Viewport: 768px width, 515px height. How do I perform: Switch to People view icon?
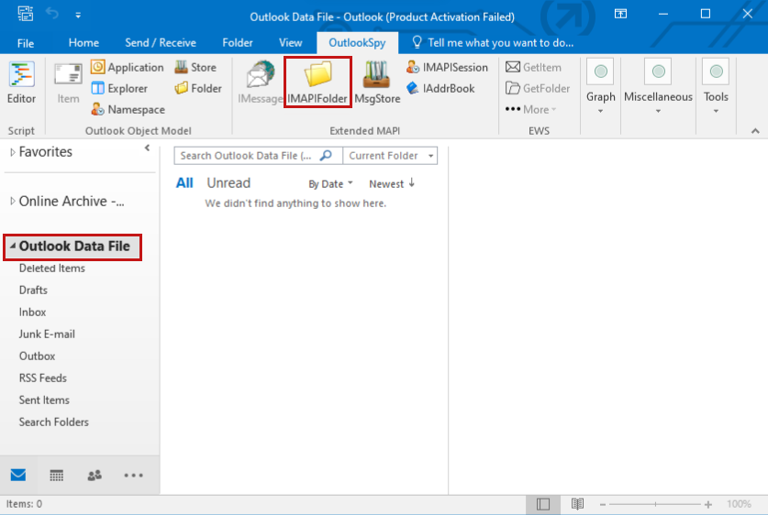point(95,475)
